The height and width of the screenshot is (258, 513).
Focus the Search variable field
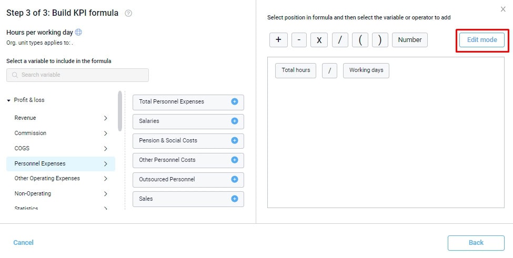tap(78, 75)
